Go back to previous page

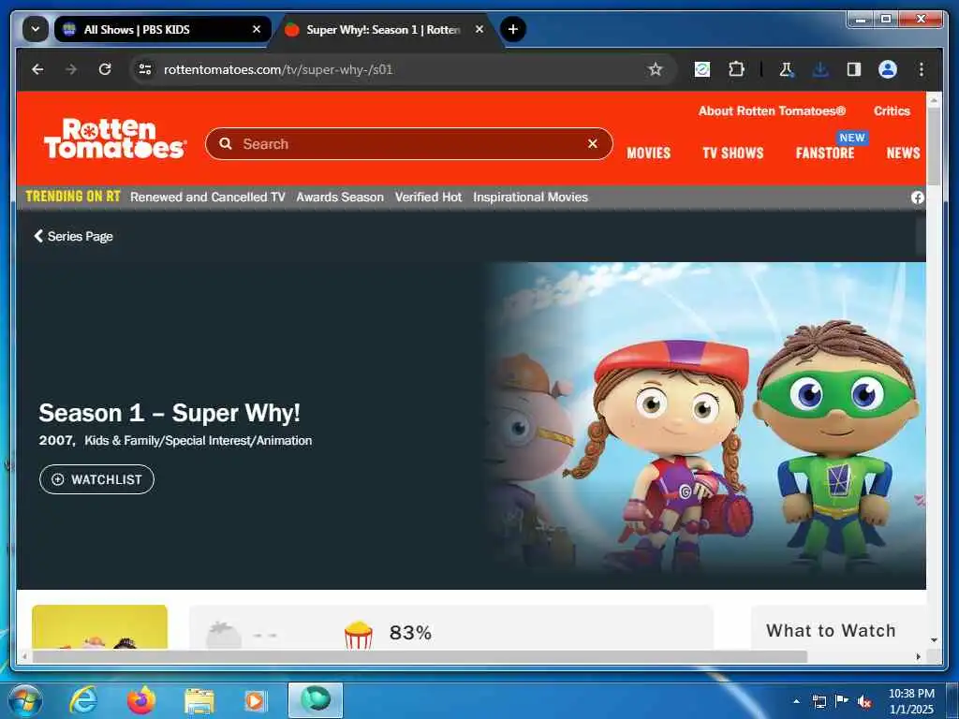coord(37,69)
